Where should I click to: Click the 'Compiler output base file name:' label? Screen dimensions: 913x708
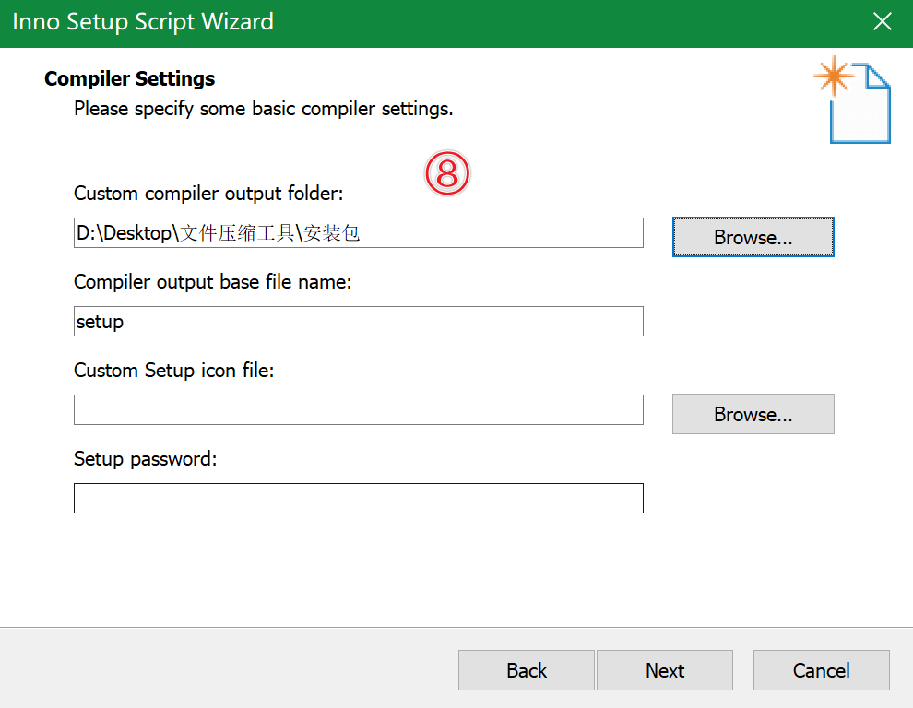point(212,282)
